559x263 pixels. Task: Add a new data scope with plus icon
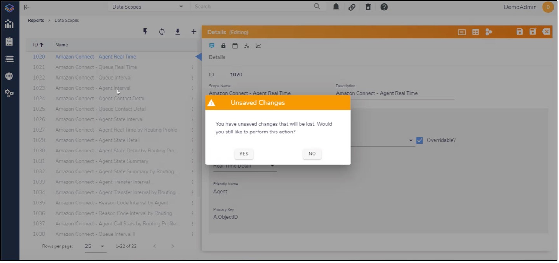tap(193, 32)
